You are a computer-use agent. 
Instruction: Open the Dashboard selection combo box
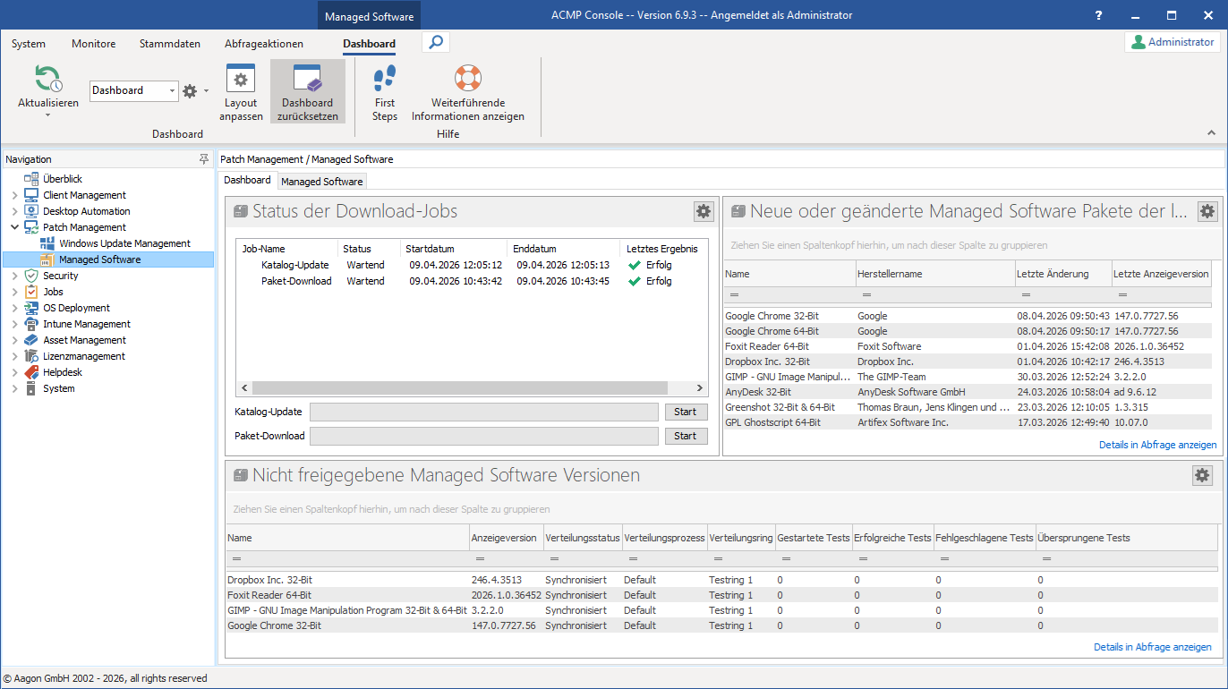point(134,90)
